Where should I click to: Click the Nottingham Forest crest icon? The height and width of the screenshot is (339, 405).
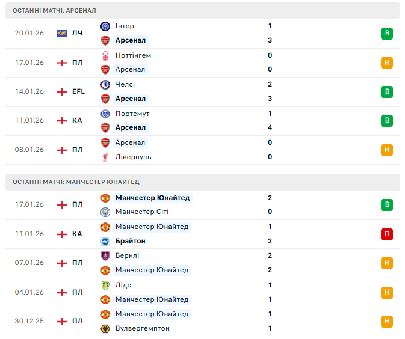(105, 55)
